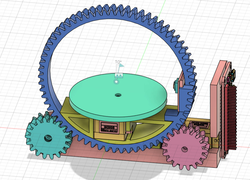Click the camera module on blue ring

175,85
